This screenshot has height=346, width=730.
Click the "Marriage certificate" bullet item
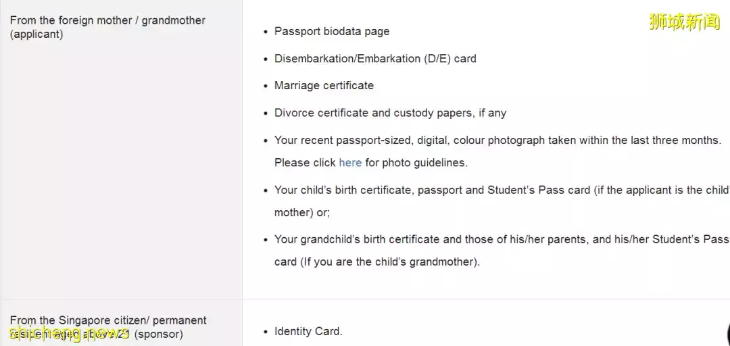pos(324,86)
